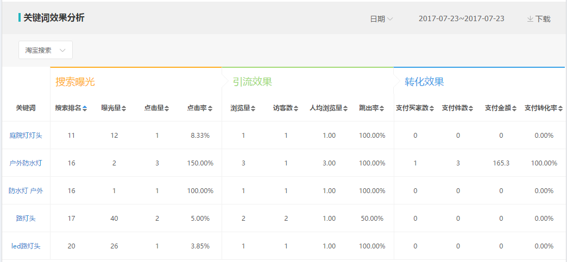Click the 下载 download button
Viewport: 567px width, 262px height.
click(x=539, y=19)
